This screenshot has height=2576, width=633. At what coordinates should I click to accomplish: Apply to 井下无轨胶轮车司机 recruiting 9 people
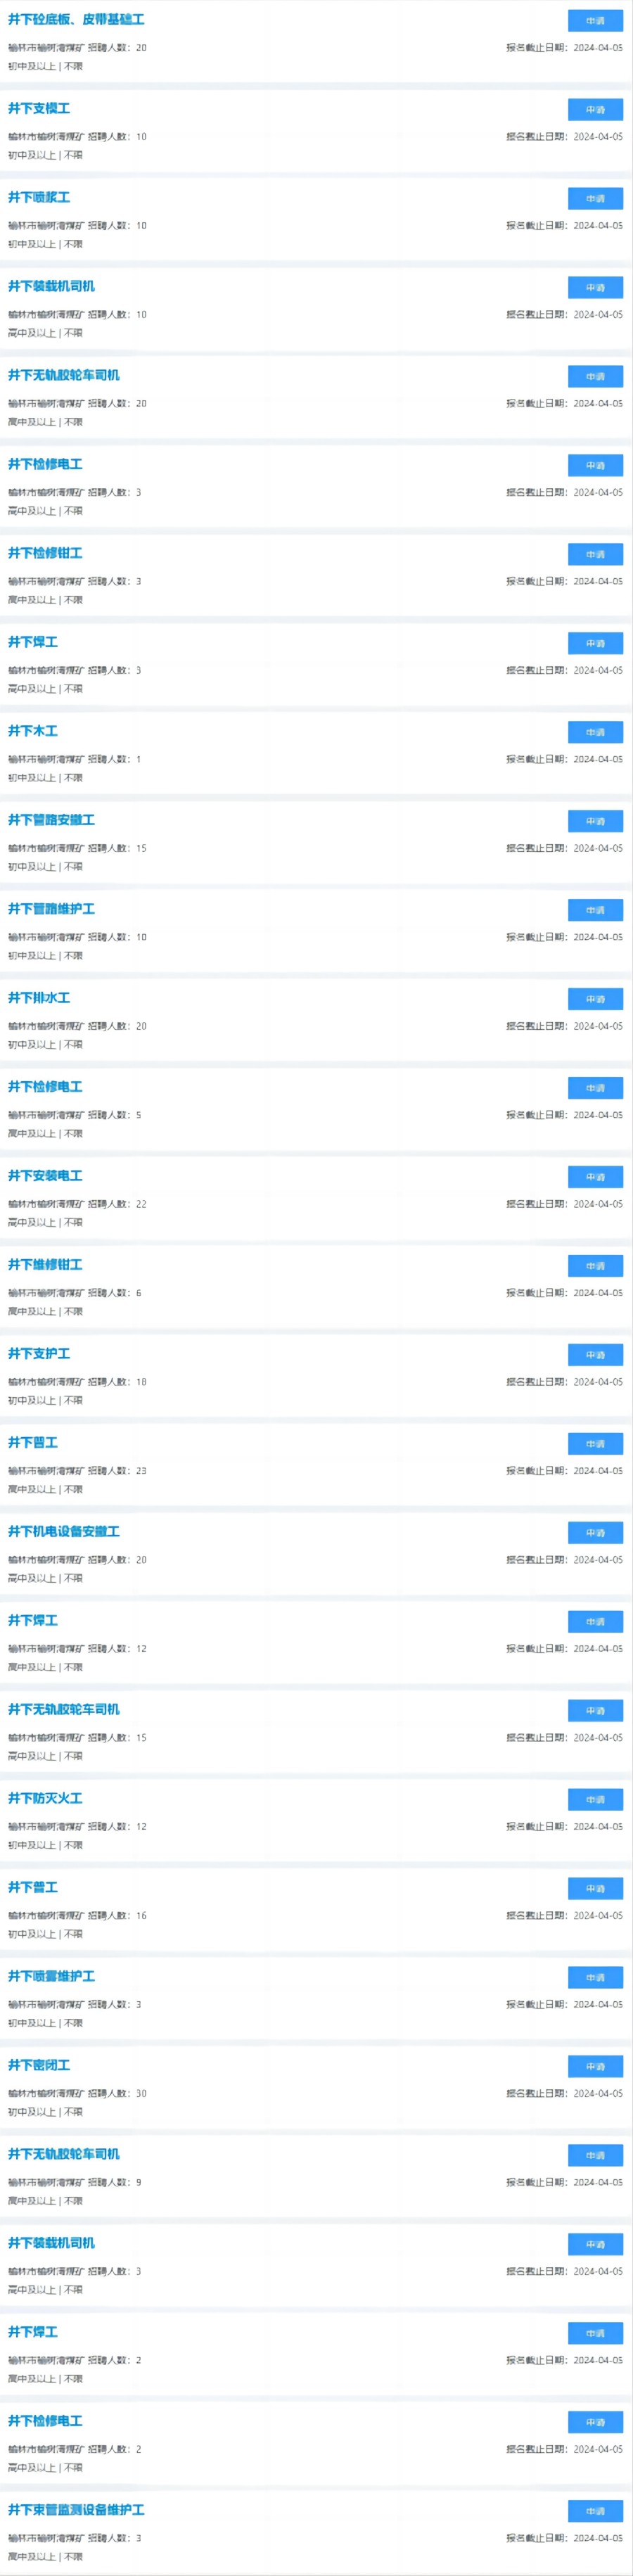595,2156
